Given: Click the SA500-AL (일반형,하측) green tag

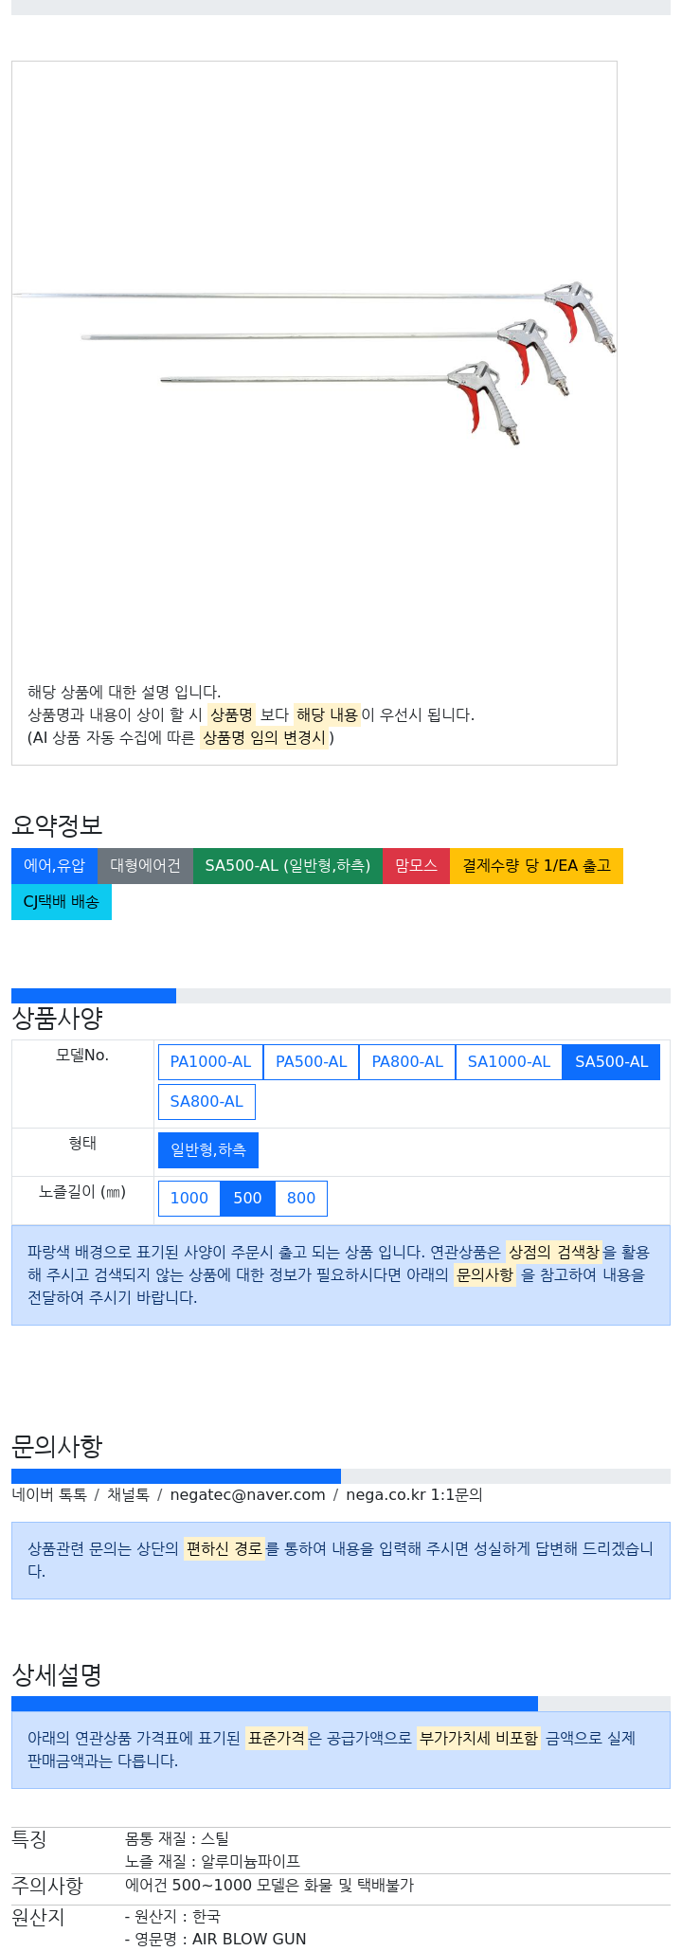Looking at the screenshot, I should coord(288,866).
